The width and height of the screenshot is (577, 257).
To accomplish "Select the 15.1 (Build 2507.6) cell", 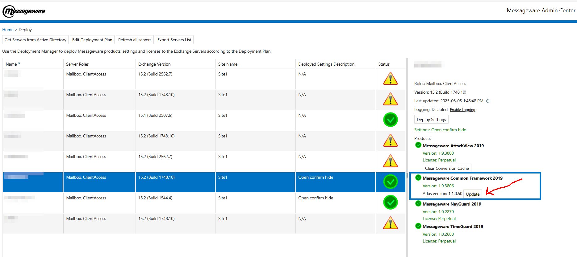I will [x=175, y=120].
